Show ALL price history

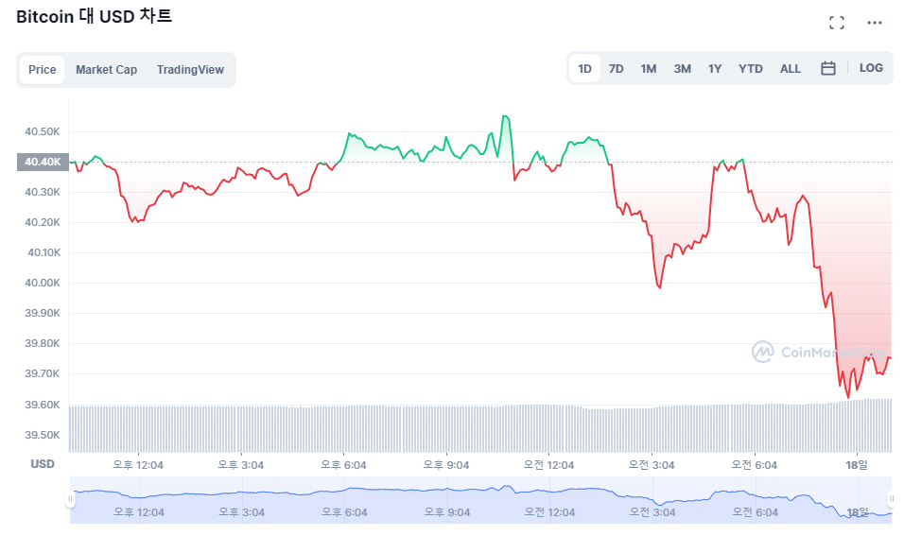click(791, 69)
